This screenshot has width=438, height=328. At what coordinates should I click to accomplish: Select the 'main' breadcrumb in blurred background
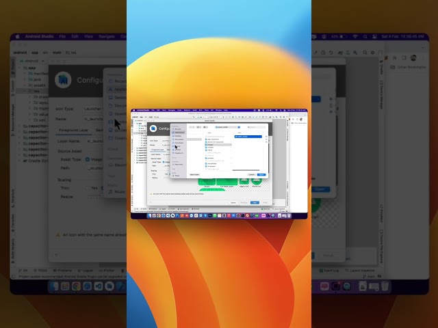tap(57, 53)
